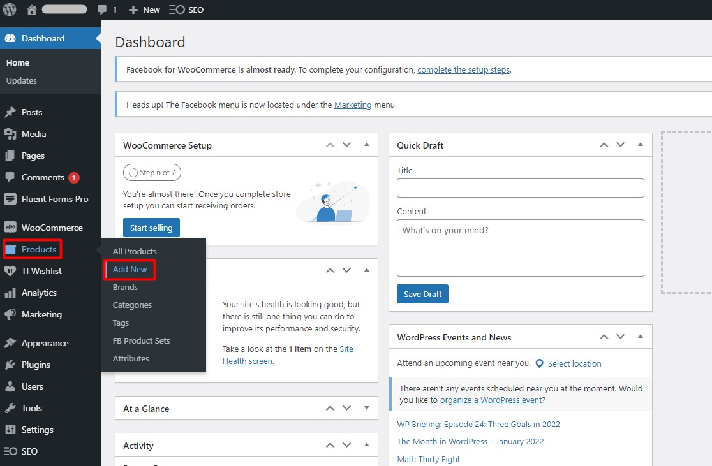Open the Marketing link in notice
The height and width of the screenshot is (466, 712).
click(x=353, y=105)
